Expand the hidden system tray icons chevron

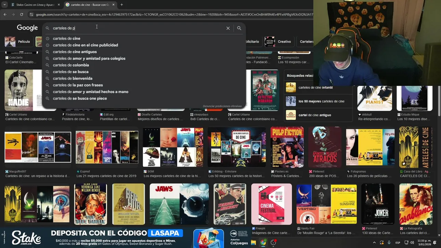pos(374,242)
